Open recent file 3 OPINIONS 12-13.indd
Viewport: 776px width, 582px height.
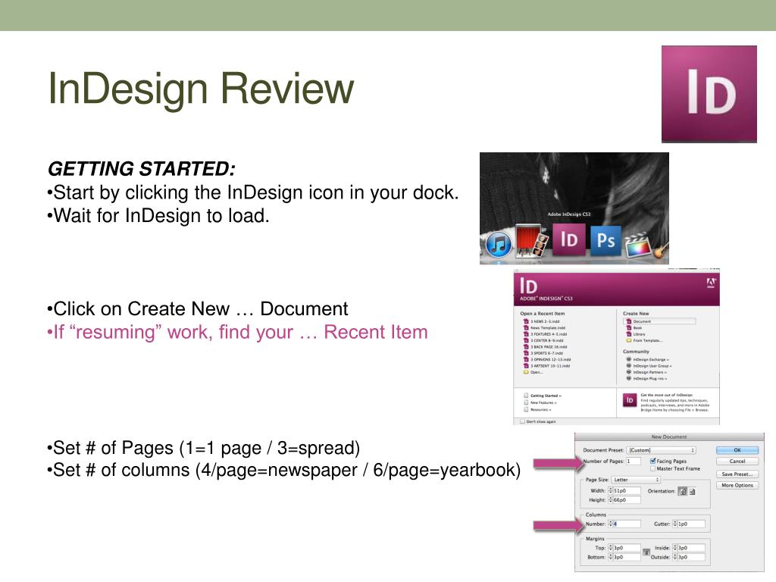click(547, 360)
